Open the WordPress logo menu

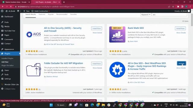coord(2,11)
